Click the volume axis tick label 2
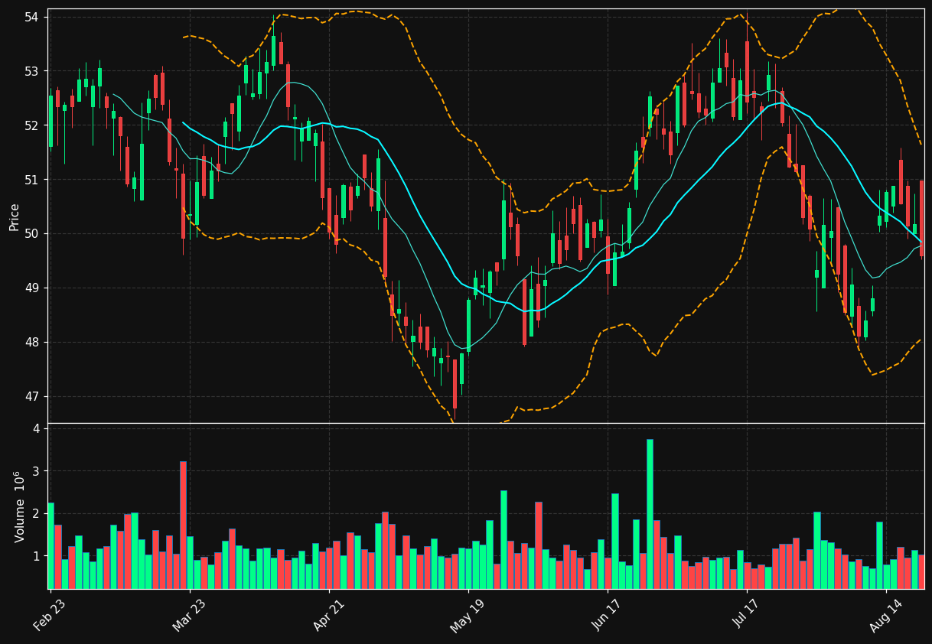Viewport: 932px width, 644px height. (x=36, y=514)
